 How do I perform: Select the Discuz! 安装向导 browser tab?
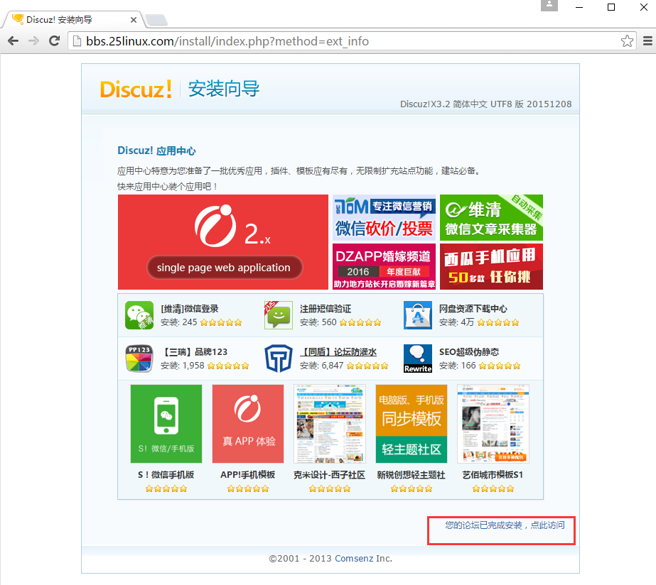pos(73,20)
